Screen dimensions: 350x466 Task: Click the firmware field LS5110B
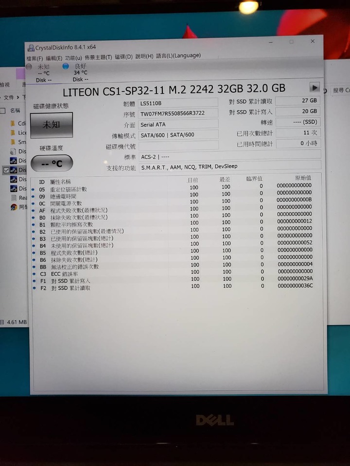178,103
